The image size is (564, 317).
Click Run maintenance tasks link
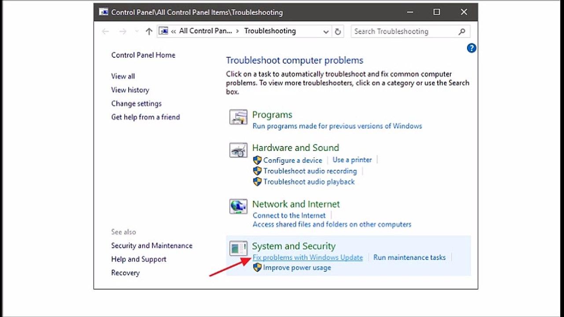pos(409,258)
